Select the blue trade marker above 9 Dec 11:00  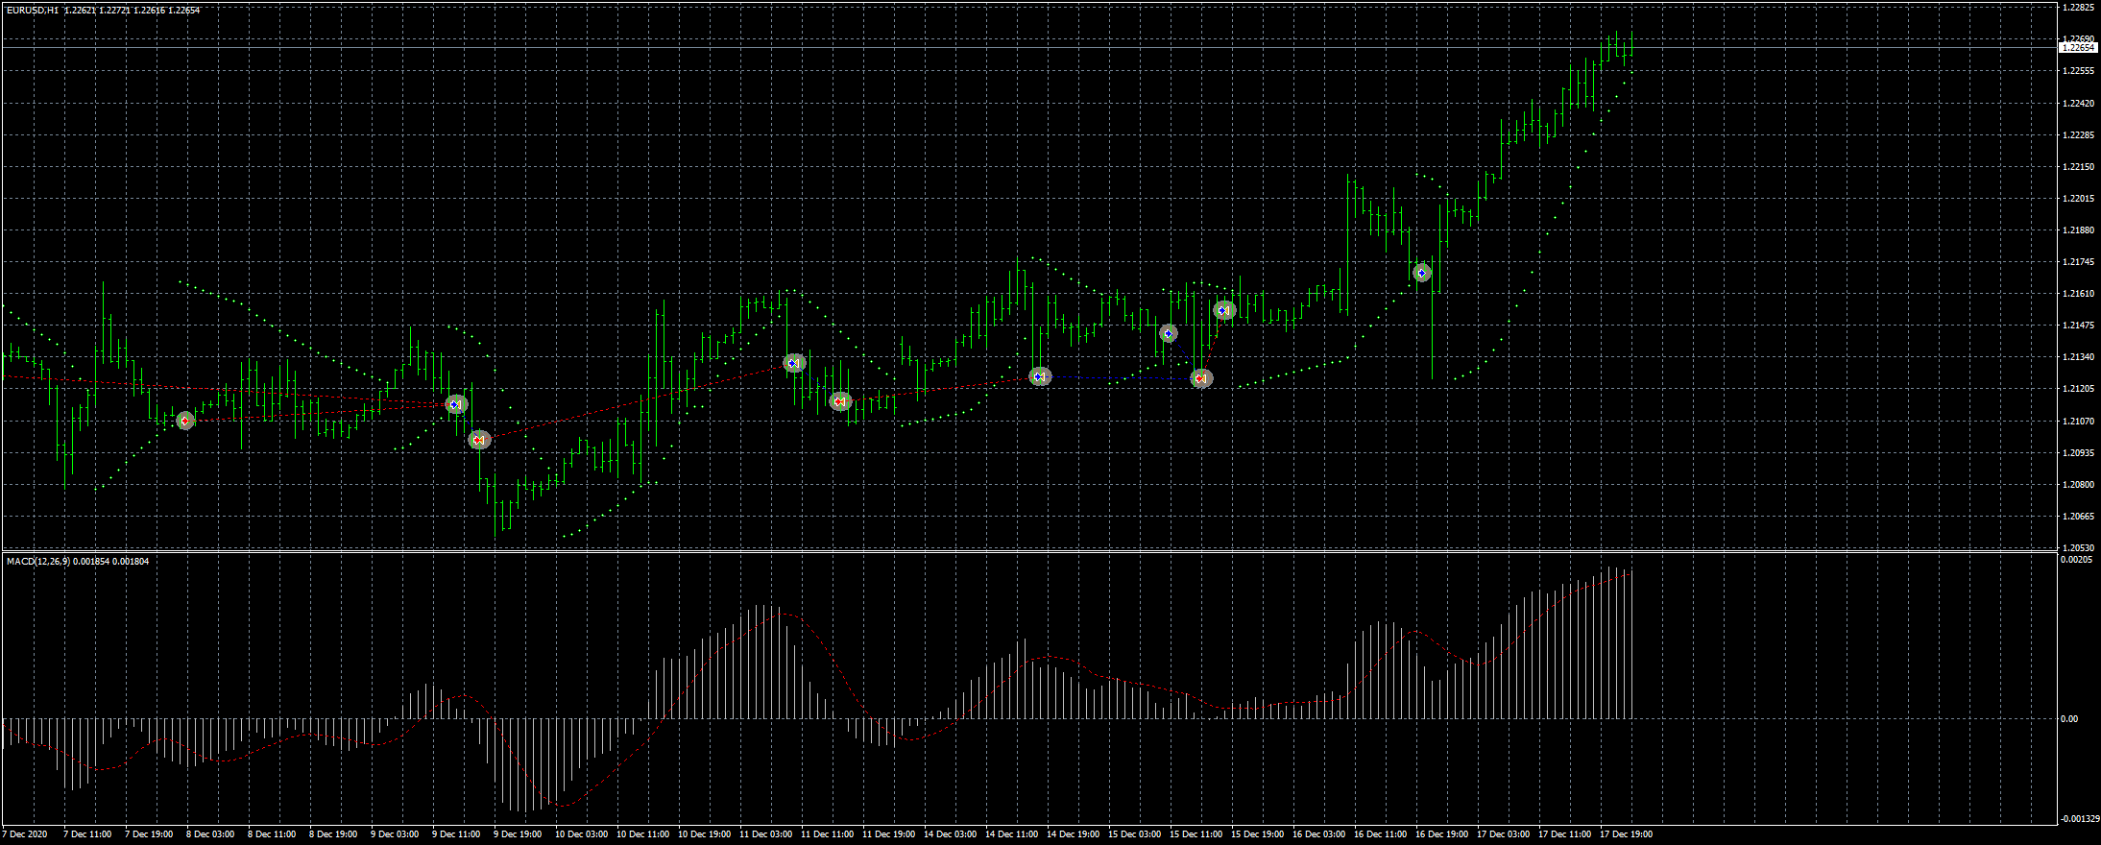click(x=456, y=405)
